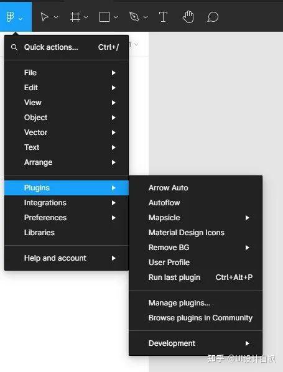Expand the Development submenu
The image size is (283, 372).
(196, 343)
